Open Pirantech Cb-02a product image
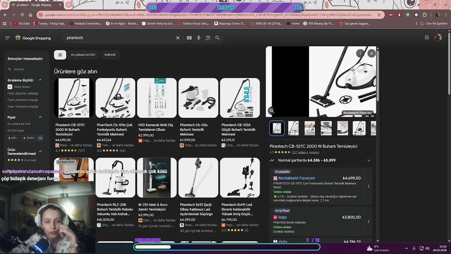The image size is (451, 254). click(x=198, y=98)
